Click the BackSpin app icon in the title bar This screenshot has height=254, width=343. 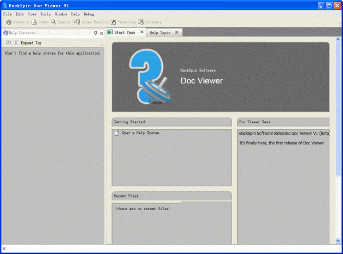click(x=5, y=6)
